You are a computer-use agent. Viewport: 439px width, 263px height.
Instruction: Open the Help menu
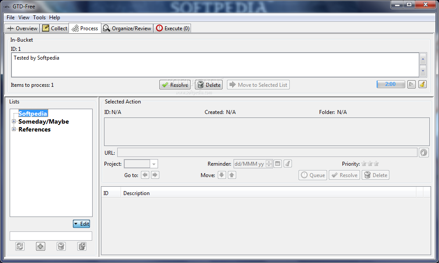tap(54, 18)
